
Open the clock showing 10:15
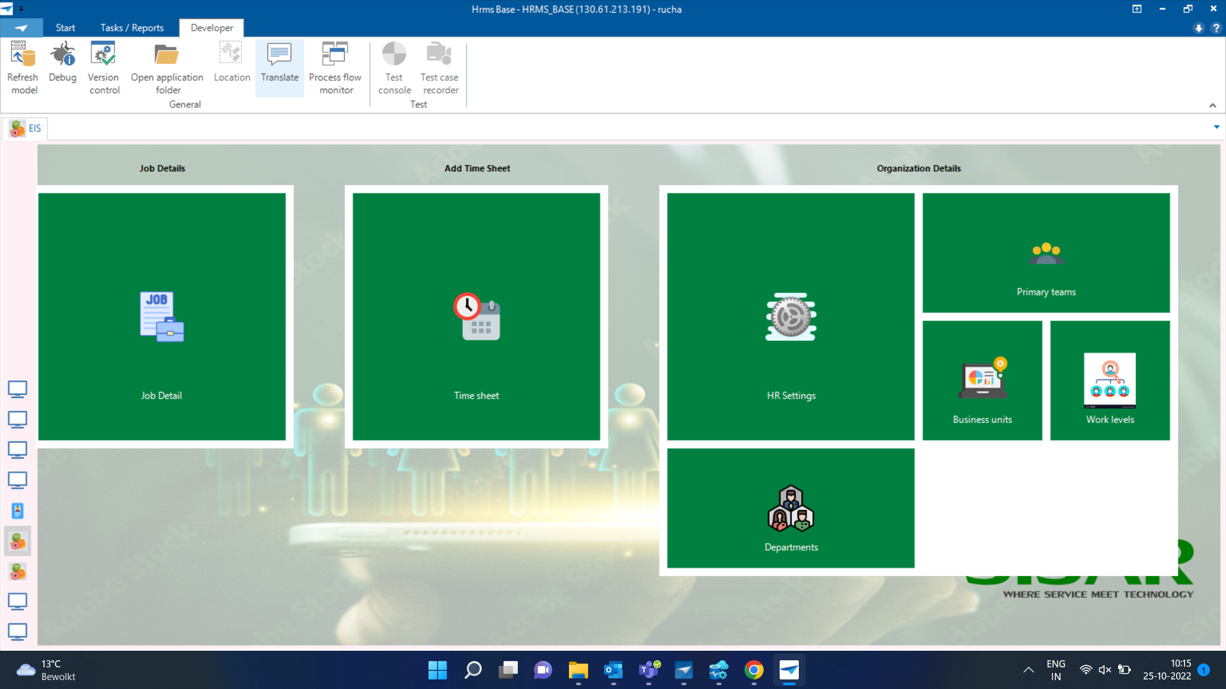[x=1167, y=670]
